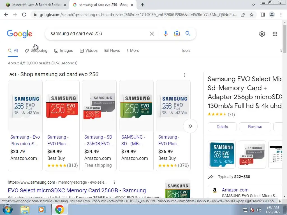The width and height of the screenshot is (287, 215).
Task: Open the $26.99 Best Buy EVO Plus ad
Action: (x=173, y=126)
